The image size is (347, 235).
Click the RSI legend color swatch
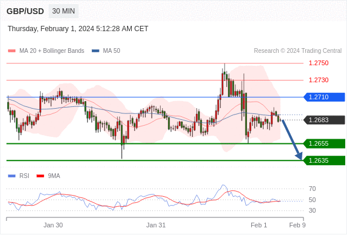click(x=12, y=176)
